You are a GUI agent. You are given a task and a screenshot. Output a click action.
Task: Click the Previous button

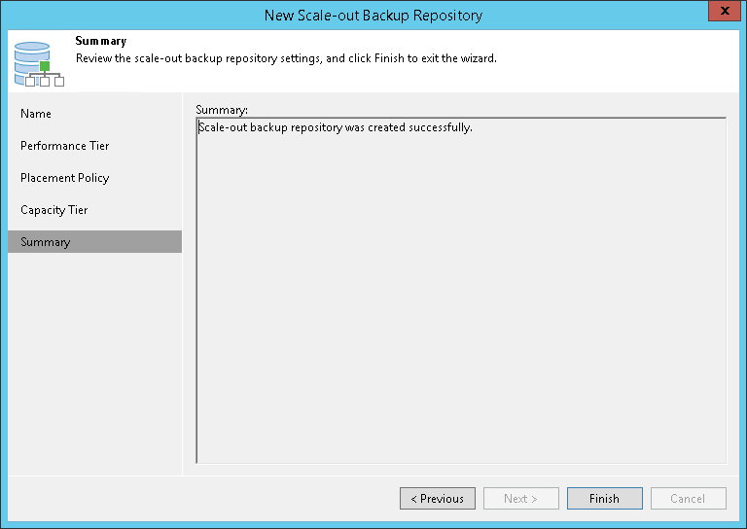[437, 499]
